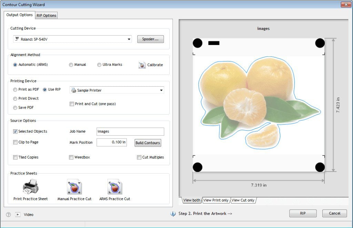Select the Print Direct option
Viewport: 353px width, 228px height.
[15, 98]
